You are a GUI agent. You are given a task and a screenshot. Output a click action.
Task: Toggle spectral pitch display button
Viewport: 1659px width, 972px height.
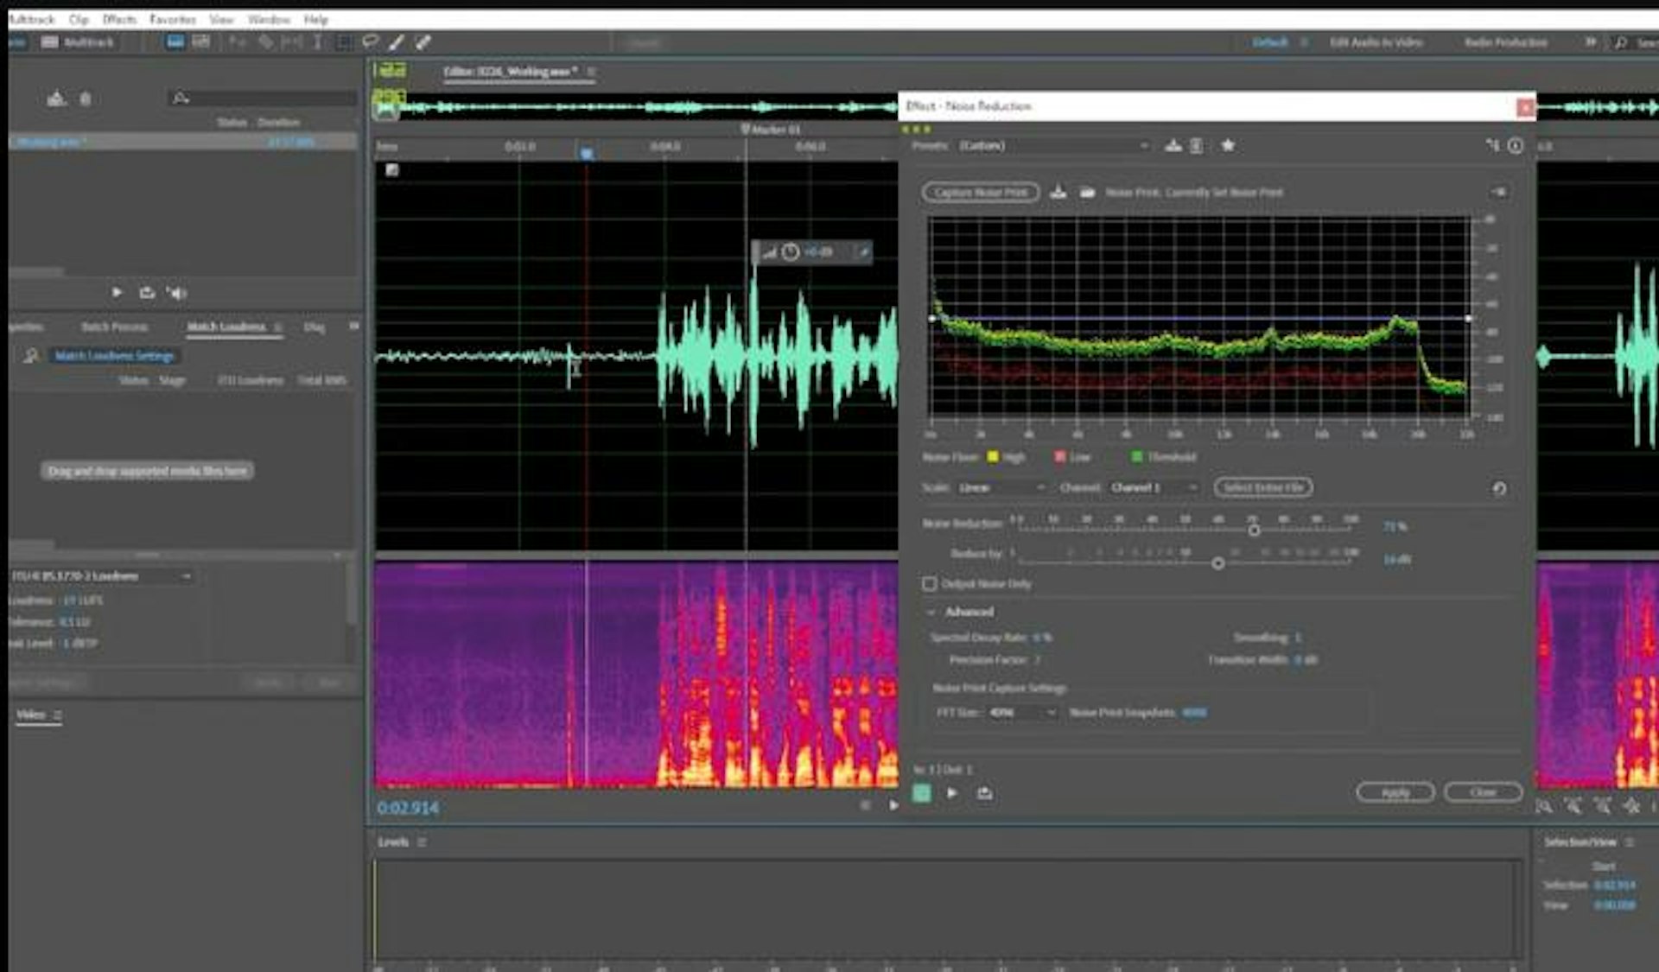(201, 41)
